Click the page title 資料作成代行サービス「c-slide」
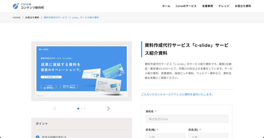Screen dimensions: 264x138 [187, 49]
